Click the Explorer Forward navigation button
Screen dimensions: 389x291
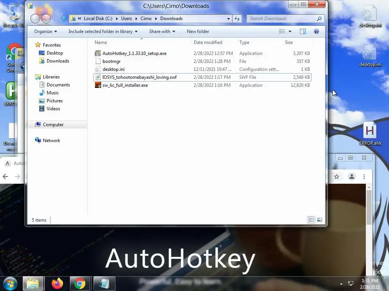click(x=46, y=18)
